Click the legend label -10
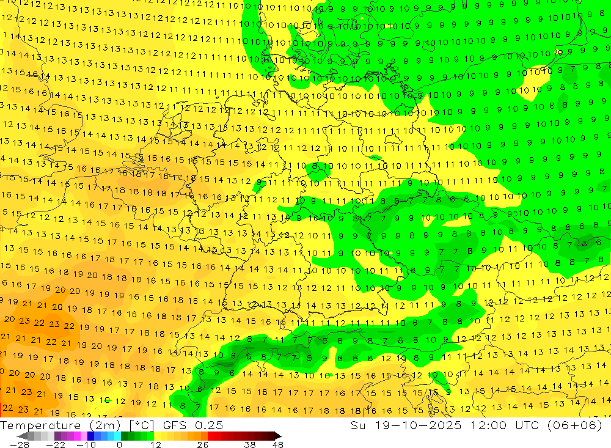Screen dimensions: 611x448 (x=86, y=445)
